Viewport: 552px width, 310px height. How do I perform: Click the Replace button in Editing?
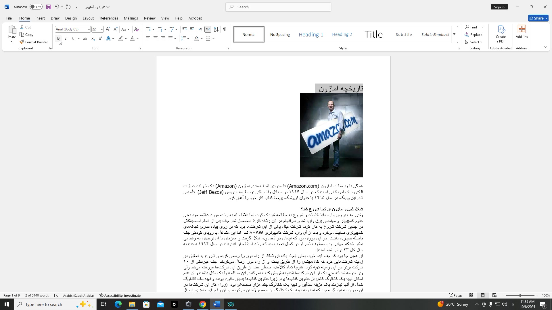tap(474, 35)
